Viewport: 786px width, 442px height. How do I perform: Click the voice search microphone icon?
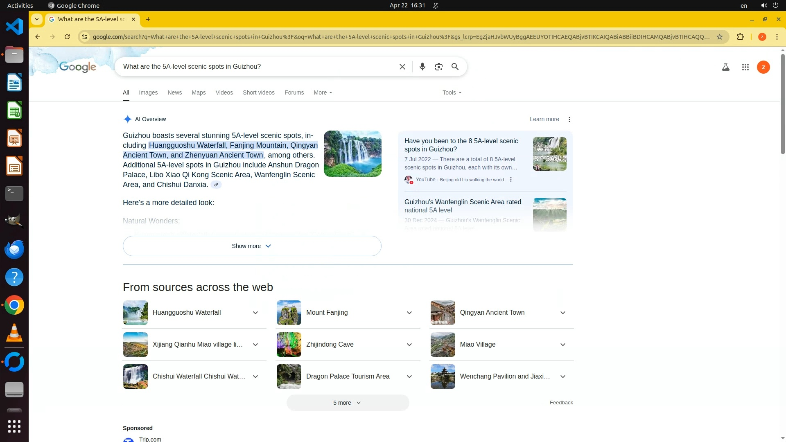pyautogui.click(x=422, y=67)
